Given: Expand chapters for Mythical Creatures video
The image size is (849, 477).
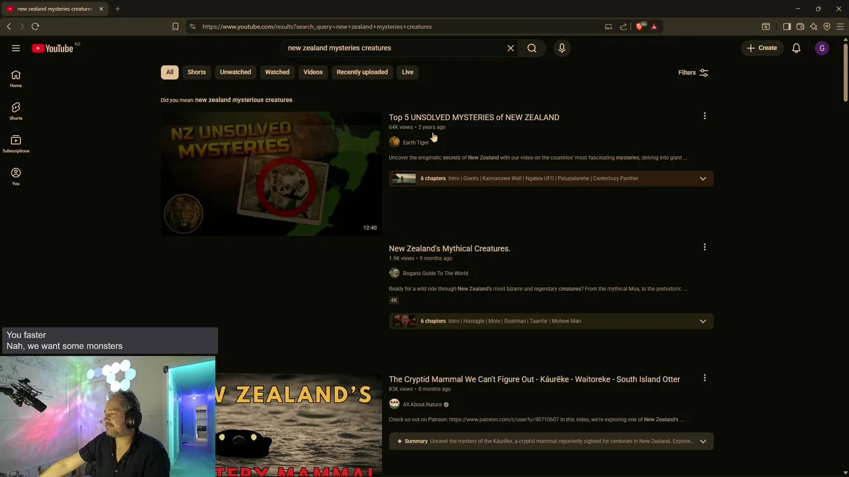Looking at the screenshot, I should 703,321.
